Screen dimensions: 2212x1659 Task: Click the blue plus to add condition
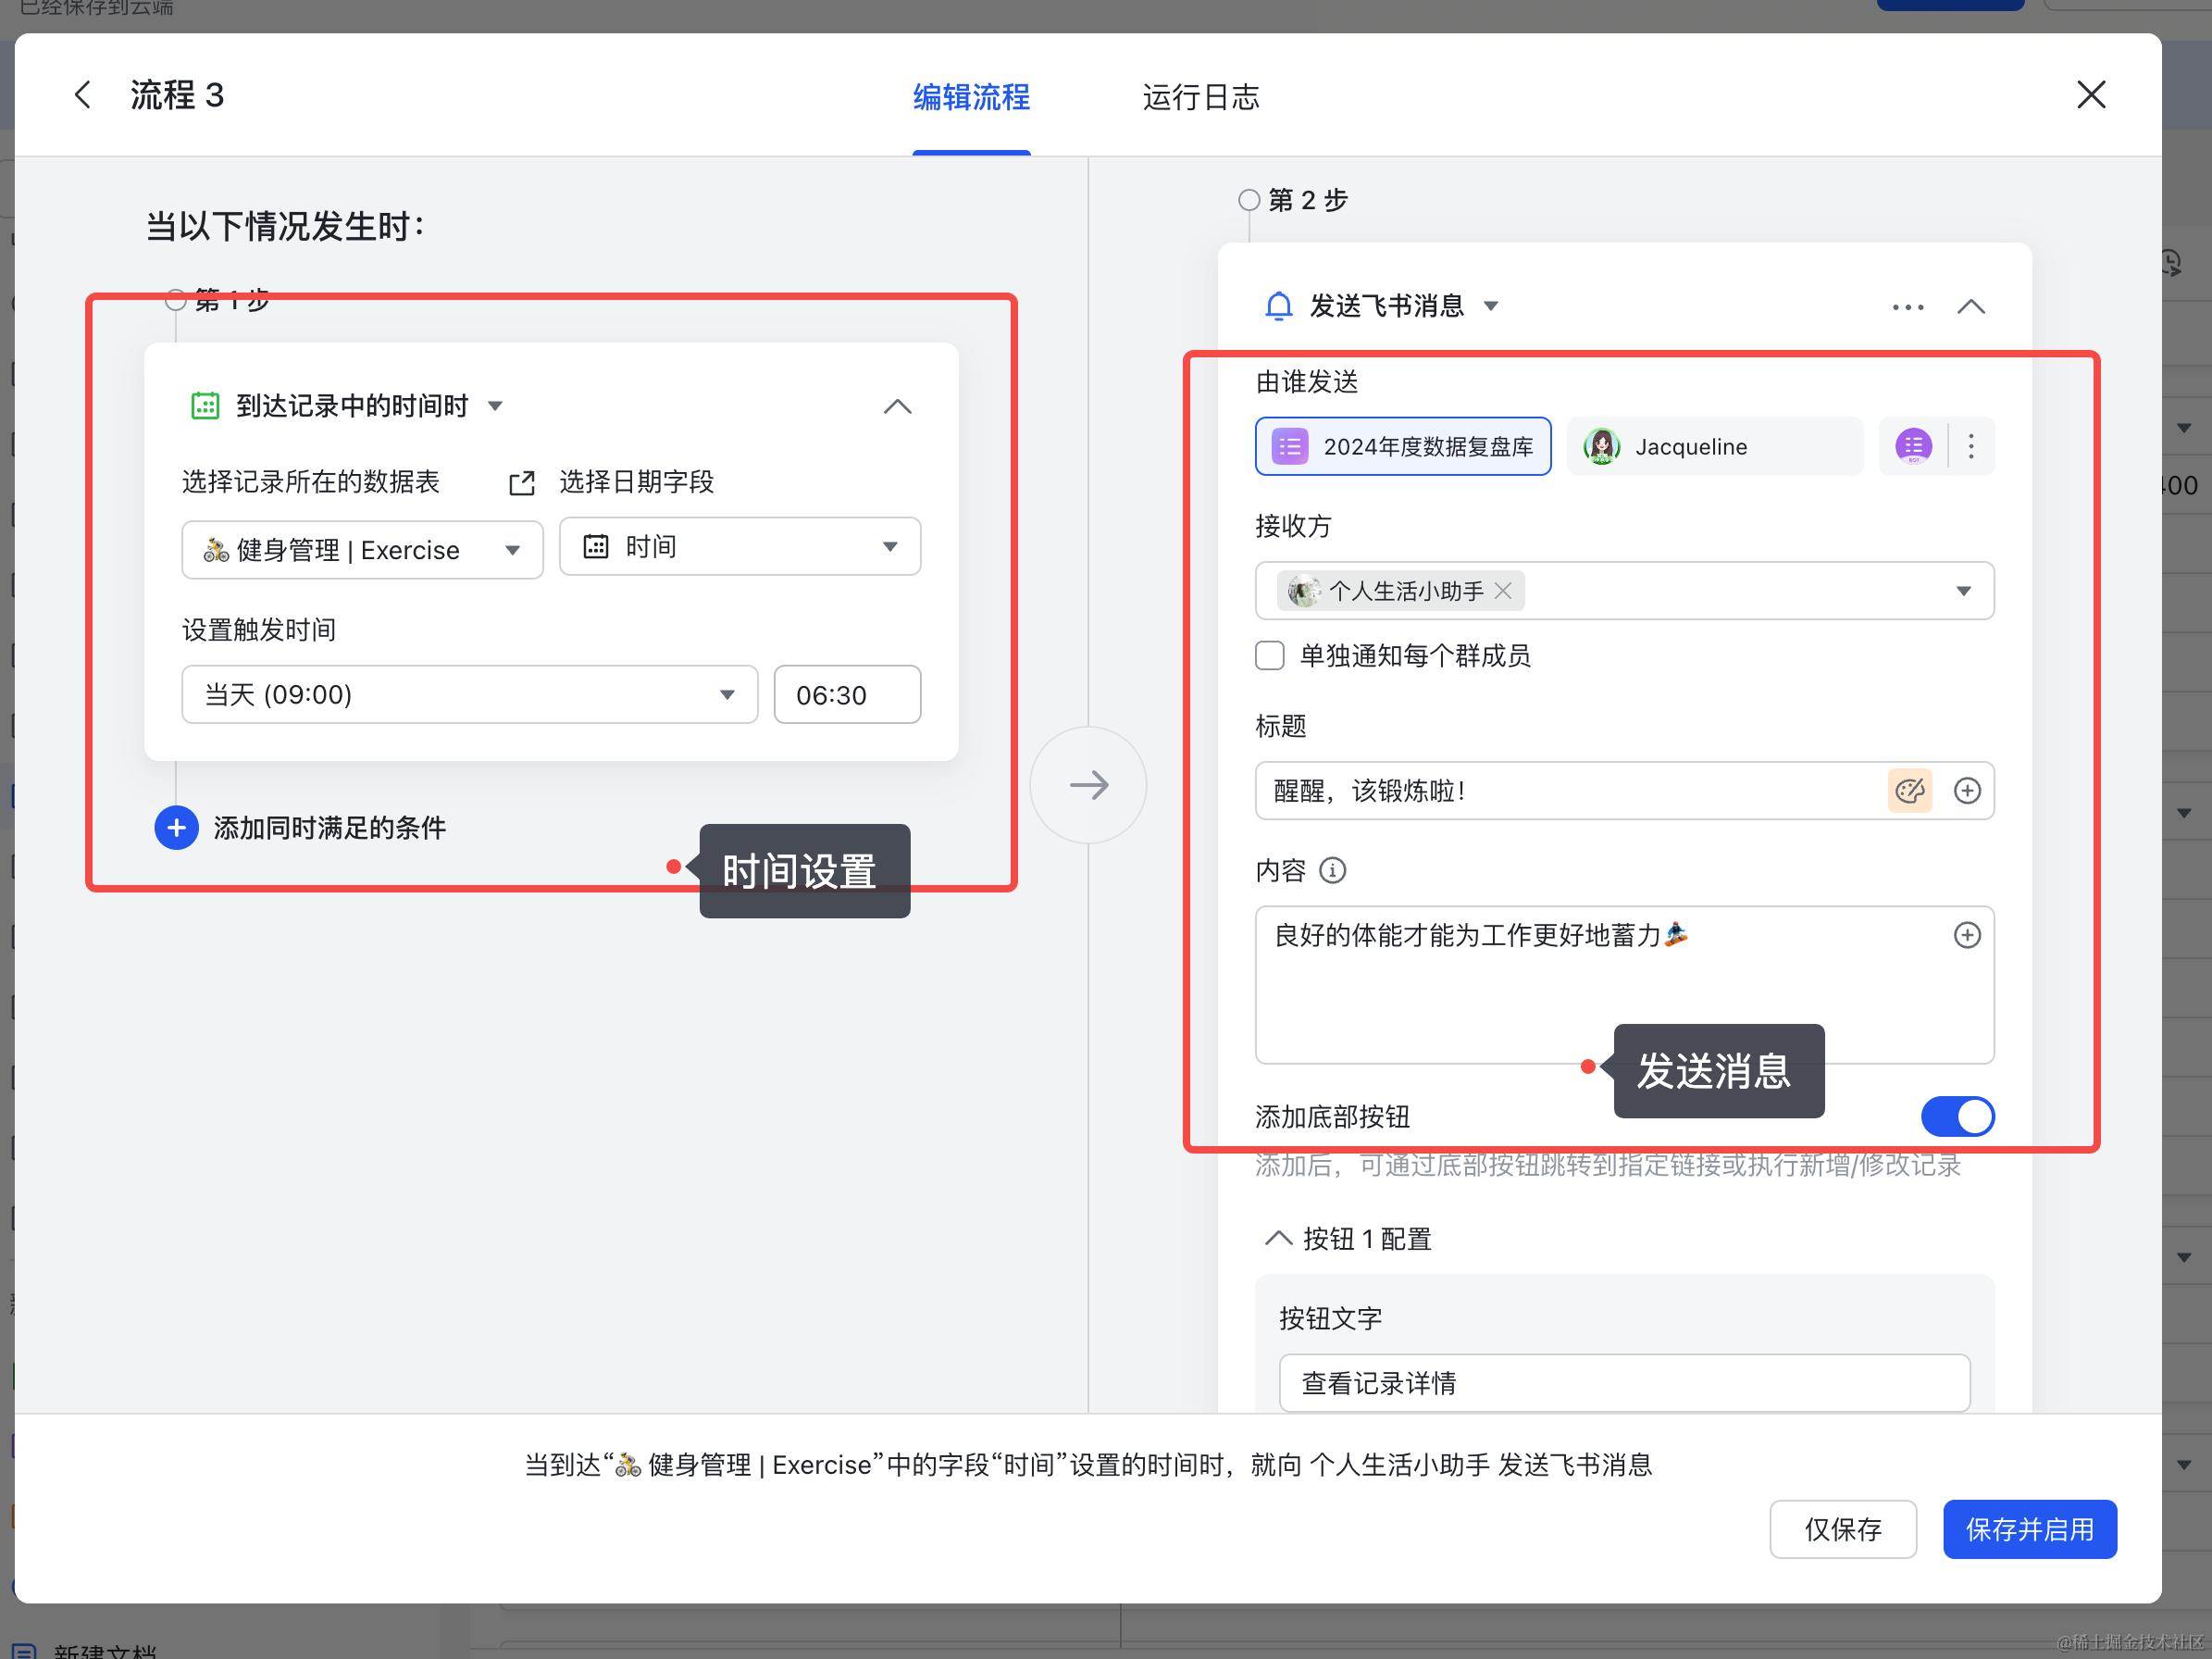177,828
